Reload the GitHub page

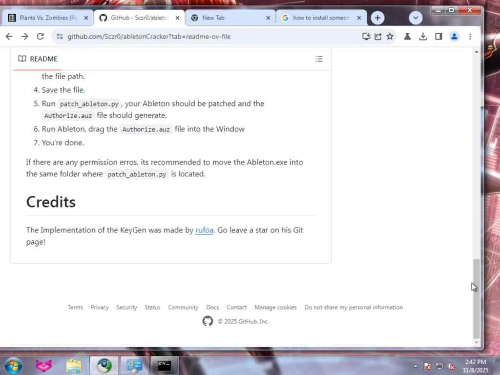[x=40, y=36]
